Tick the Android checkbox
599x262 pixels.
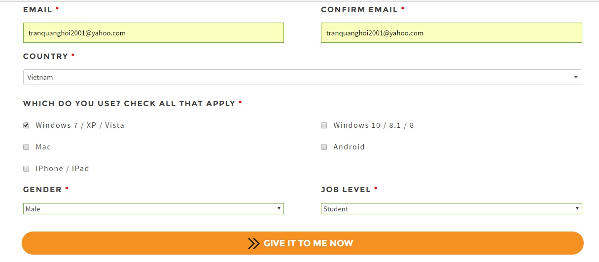tap(324, 147)
